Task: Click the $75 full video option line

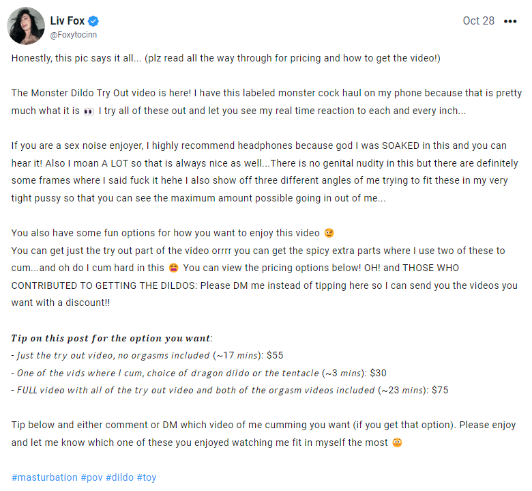Action: coord(230,390)
